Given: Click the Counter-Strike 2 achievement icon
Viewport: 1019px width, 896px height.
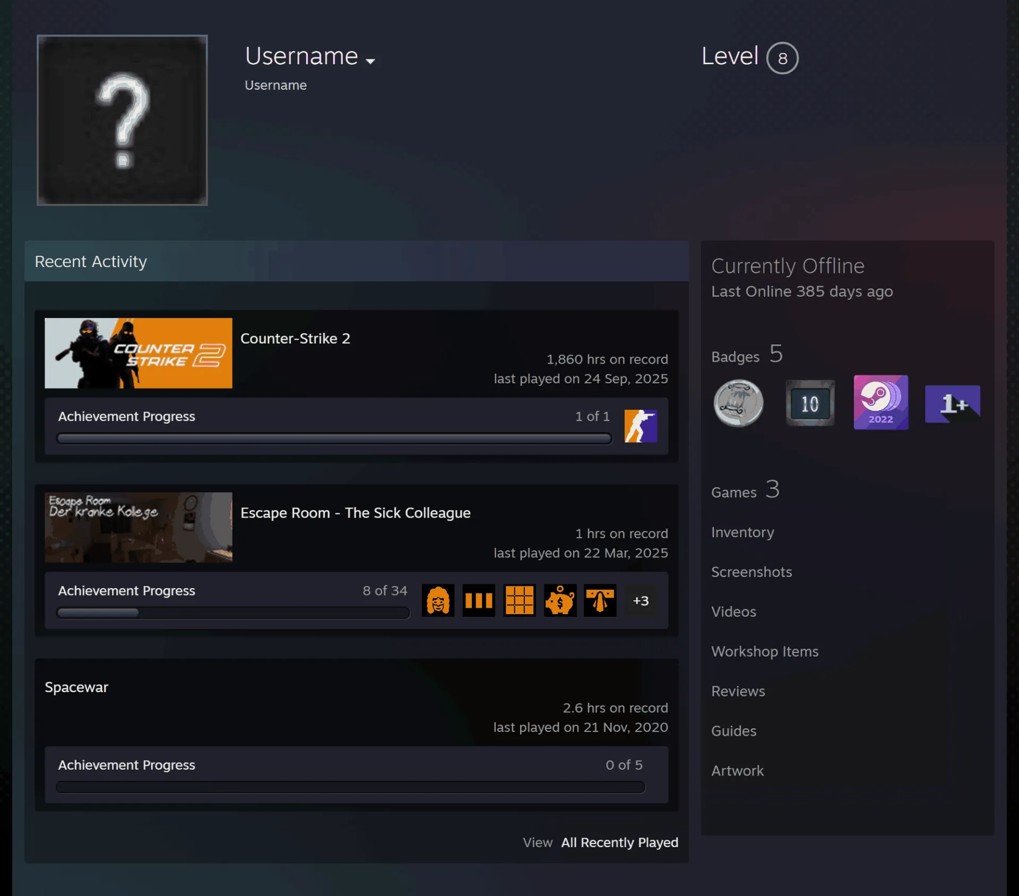Looking at the screenshot, I should pyautogui.click(x=641, y=426).
